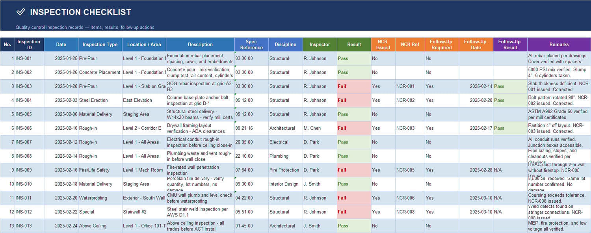Image resolution: width=591 pixels, height=233 pixels.
Task: Select the Fail result in row INS-011
Action: pos(354,198)
